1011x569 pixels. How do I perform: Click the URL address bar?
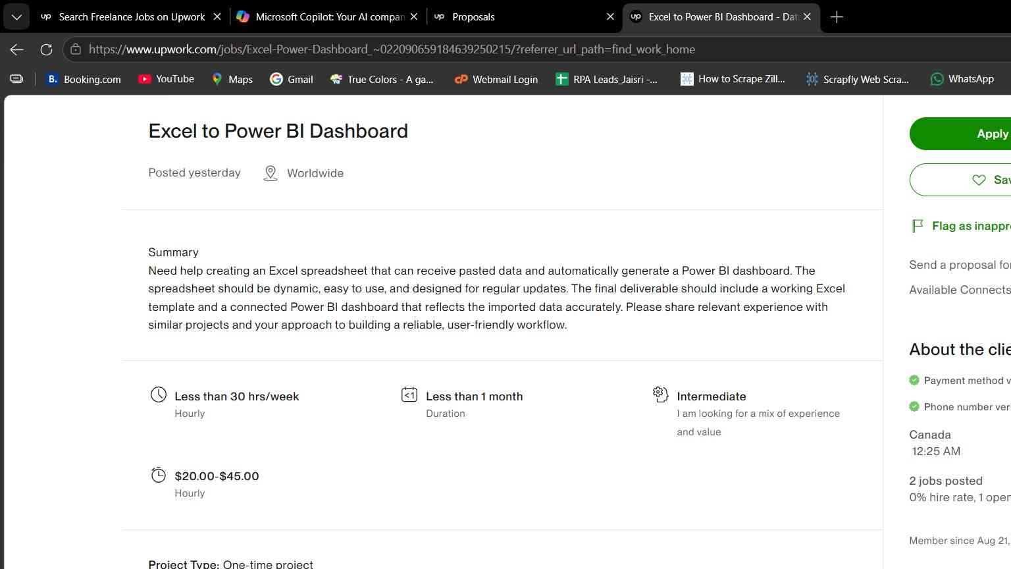pyautogui.click(x=392, y=49)
